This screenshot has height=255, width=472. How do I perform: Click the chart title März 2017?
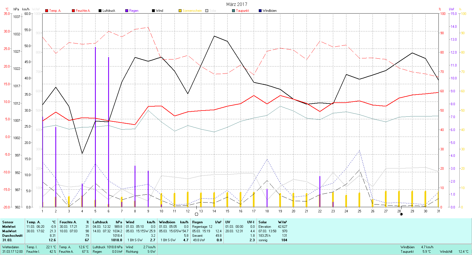(x=237, y=4)
